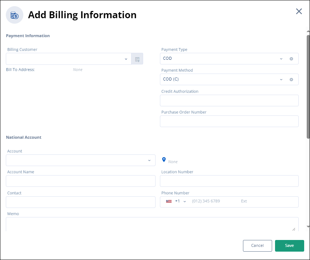The width and height of the screenshot is (310, 260).
Task: Expand the National Account dropdown
Action: pos(149,160)
